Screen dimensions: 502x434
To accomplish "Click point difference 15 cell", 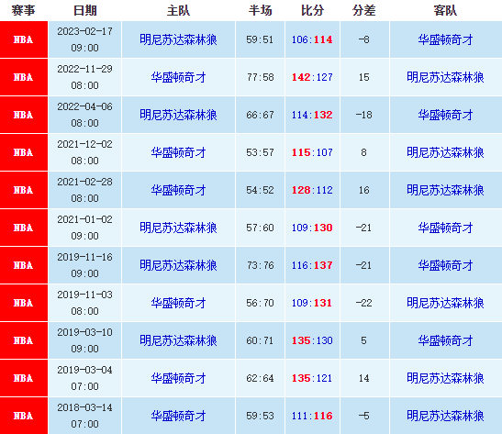I will pos(364,77).
